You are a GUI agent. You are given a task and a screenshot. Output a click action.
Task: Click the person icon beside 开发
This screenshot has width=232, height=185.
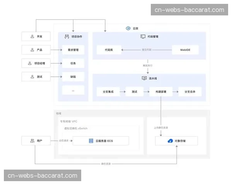pyautogui.click(x=32, y=37)
